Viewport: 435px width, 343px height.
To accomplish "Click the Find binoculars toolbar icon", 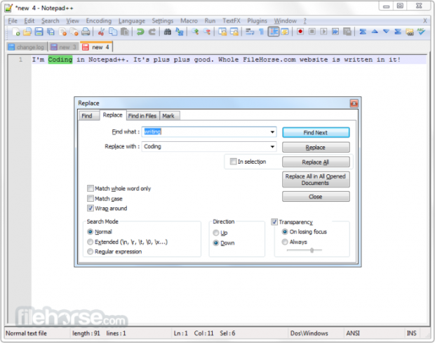I will point(168,32).
